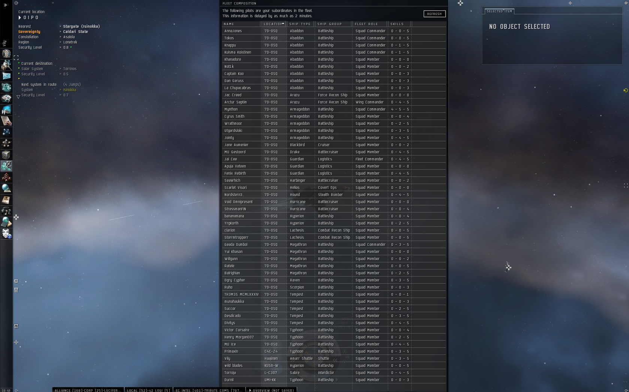Sort fleet list by Ship Group column
629x392 pixels.
(334, 24)
